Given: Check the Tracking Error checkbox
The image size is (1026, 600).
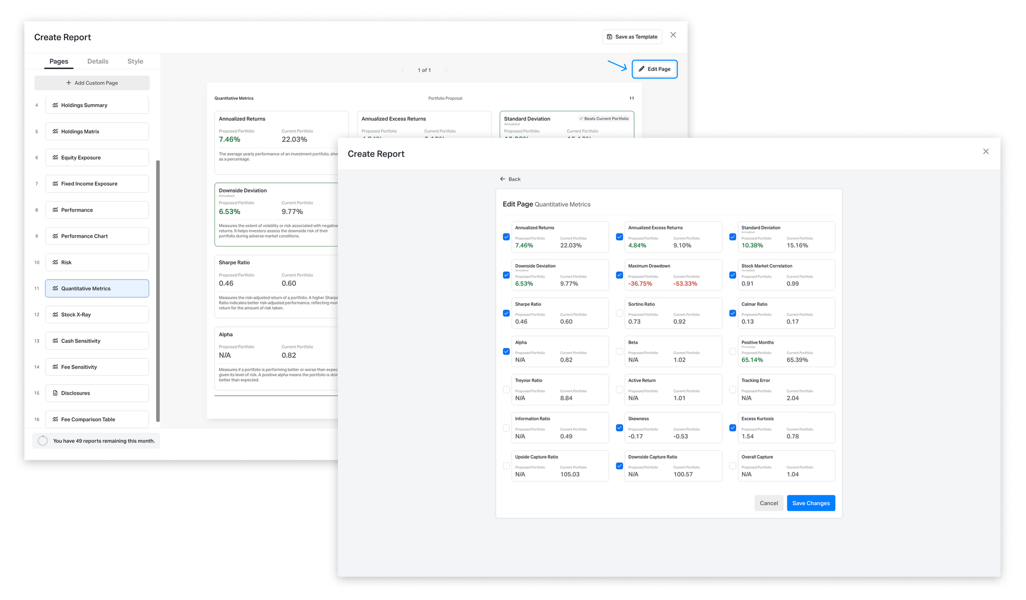Looking at the screenshot, I should pos(733,390).
